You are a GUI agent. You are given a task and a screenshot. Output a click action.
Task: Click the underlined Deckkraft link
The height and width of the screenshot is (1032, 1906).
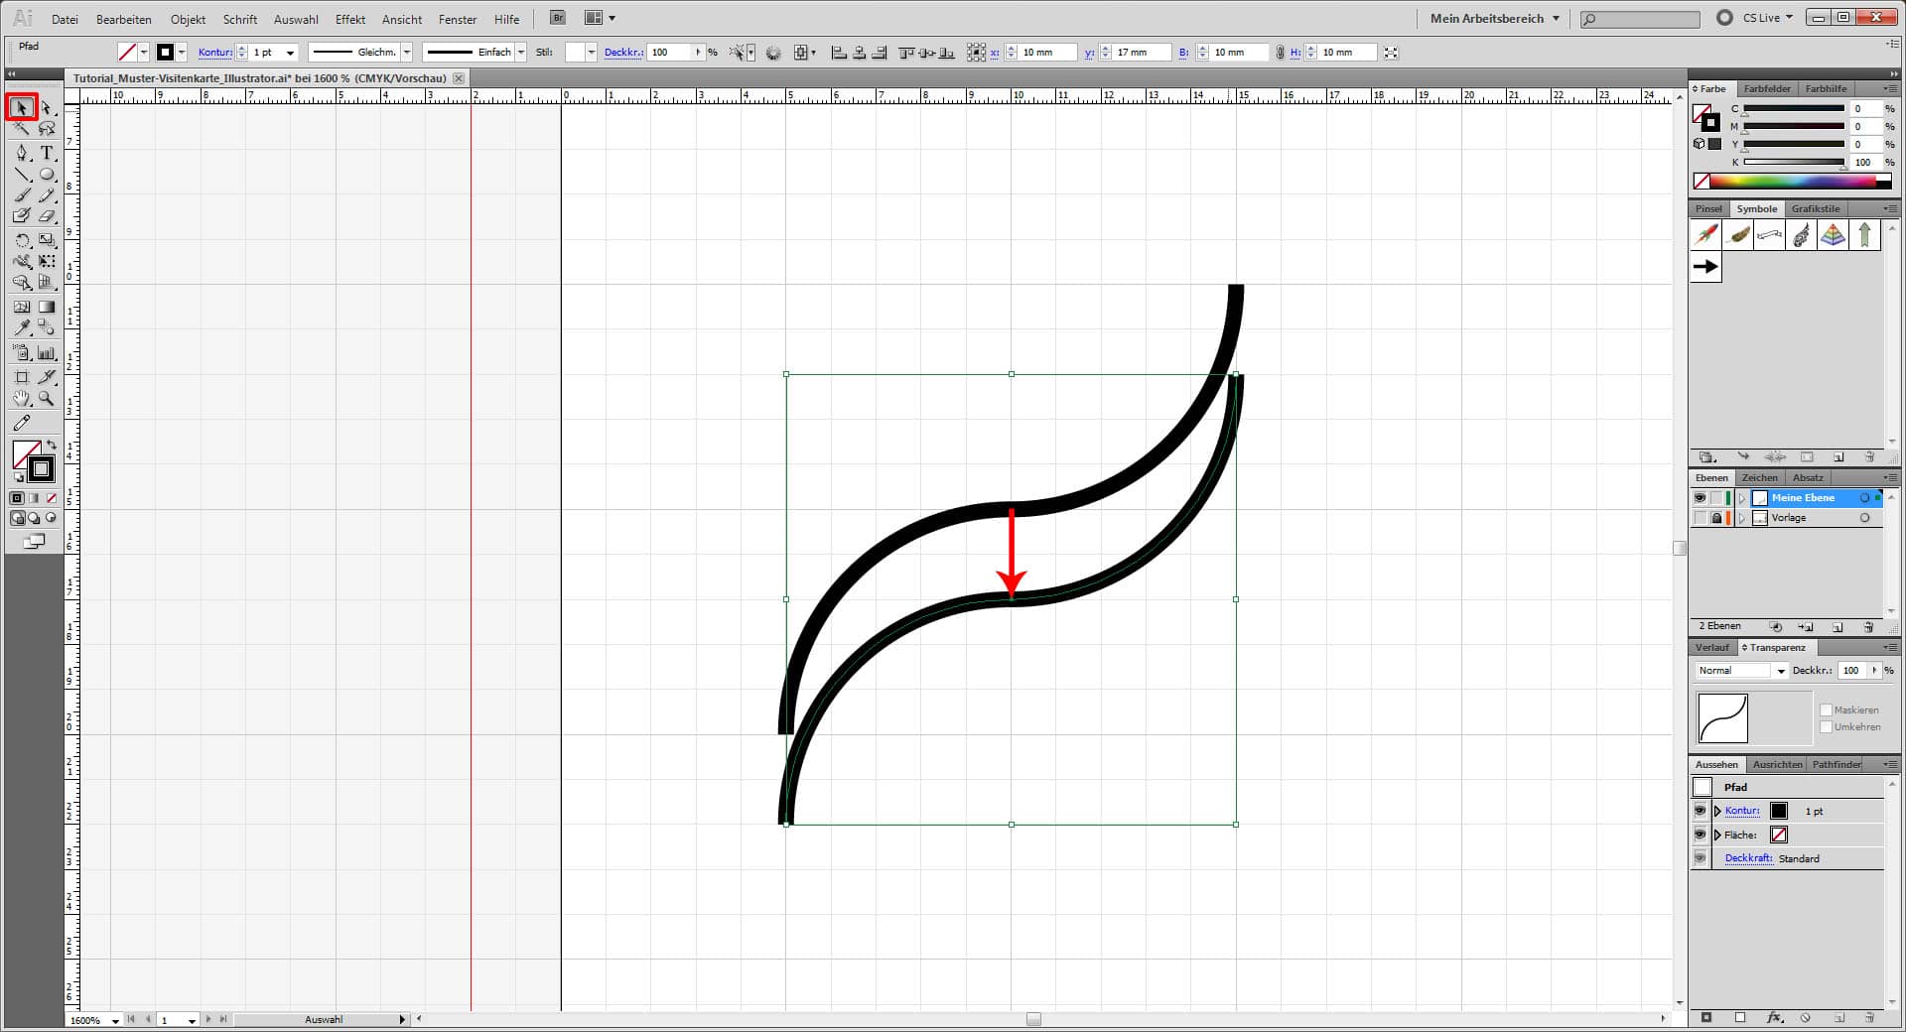pos(1748,858)
